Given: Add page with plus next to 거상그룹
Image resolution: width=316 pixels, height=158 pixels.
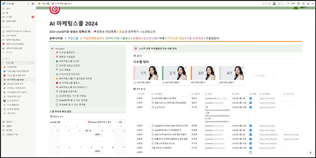Looking at the screenshot, I should point(33,63).
